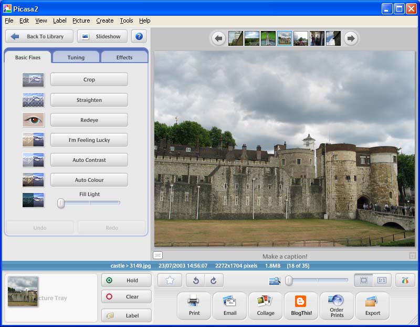420x327 pixels.
Task: Switch to the Effects tab
Action: (124, 57)
